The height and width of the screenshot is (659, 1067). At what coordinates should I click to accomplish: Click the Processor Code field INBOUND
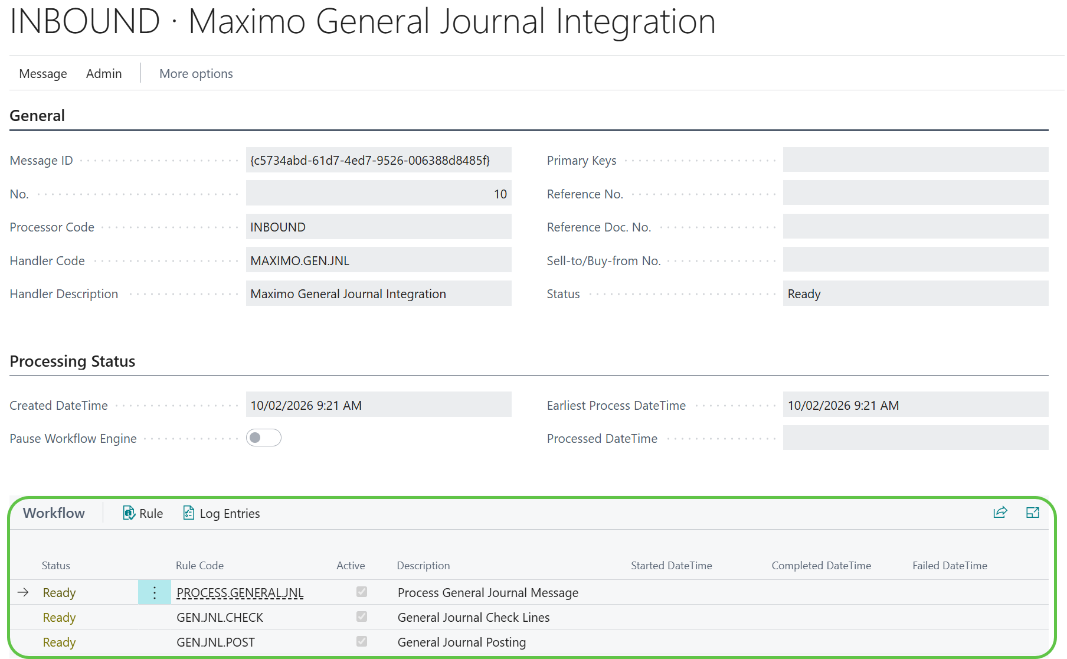coord(379,227)
